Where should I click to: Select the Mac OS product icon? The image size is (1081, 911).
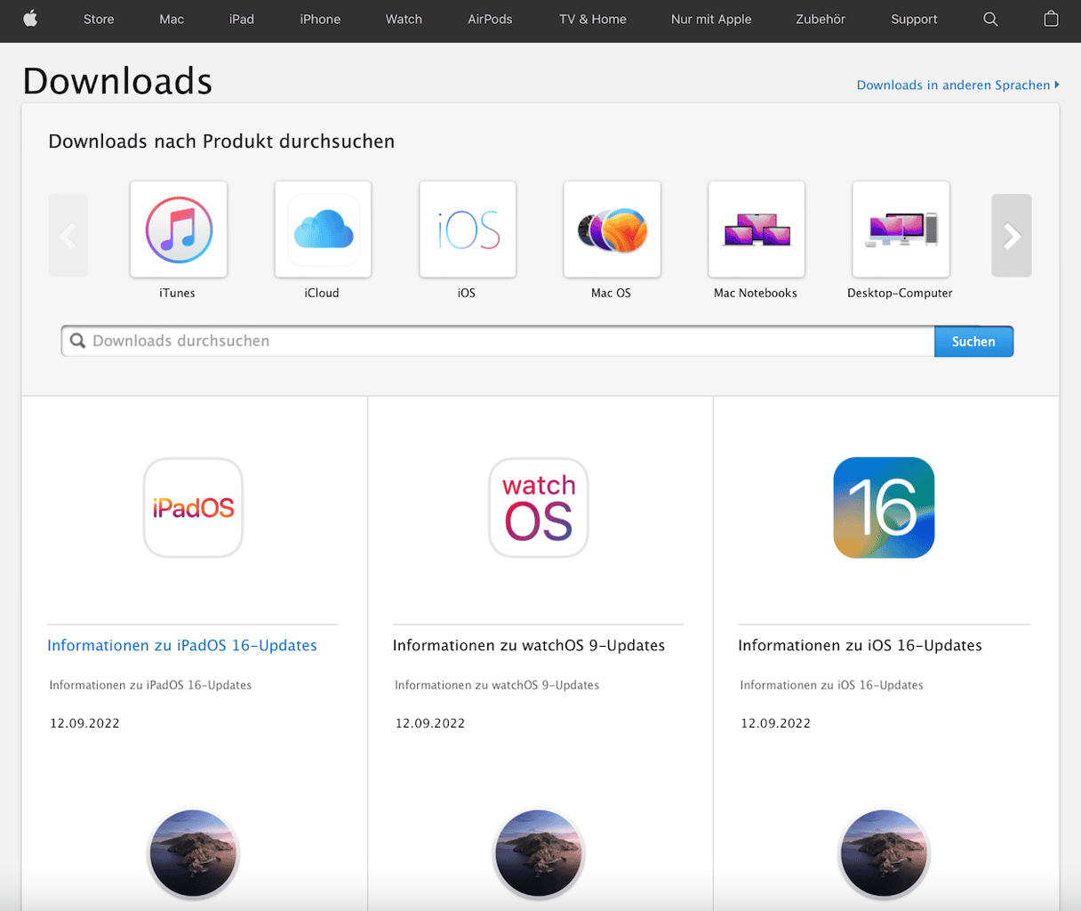point(612,230)
